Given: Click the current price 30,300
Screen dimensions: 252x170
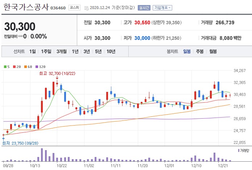Looking at the screenshot, I should (x=20, y=26).
